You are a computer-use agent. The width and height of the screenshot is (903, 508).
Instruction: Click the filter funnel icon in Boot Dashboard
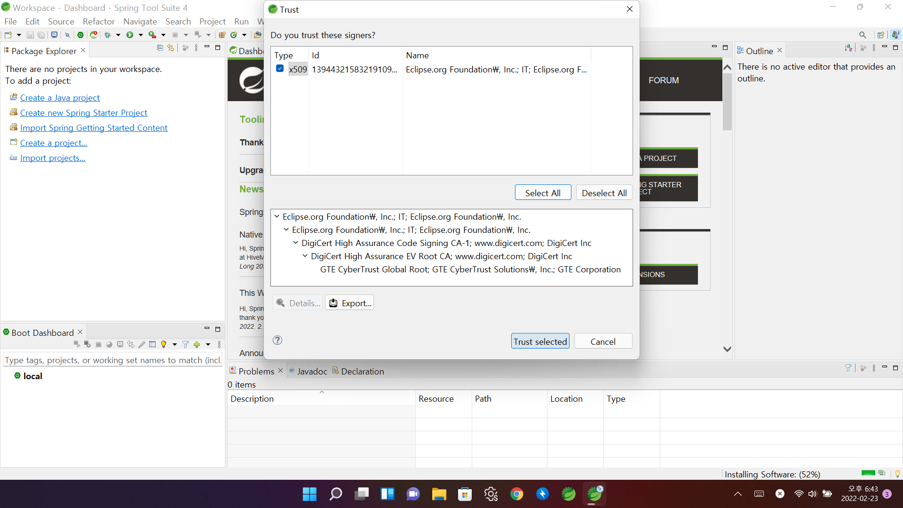coord(185,344)
